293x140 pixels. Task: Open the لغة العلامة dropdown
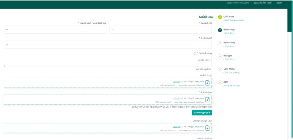pos(108,44)
